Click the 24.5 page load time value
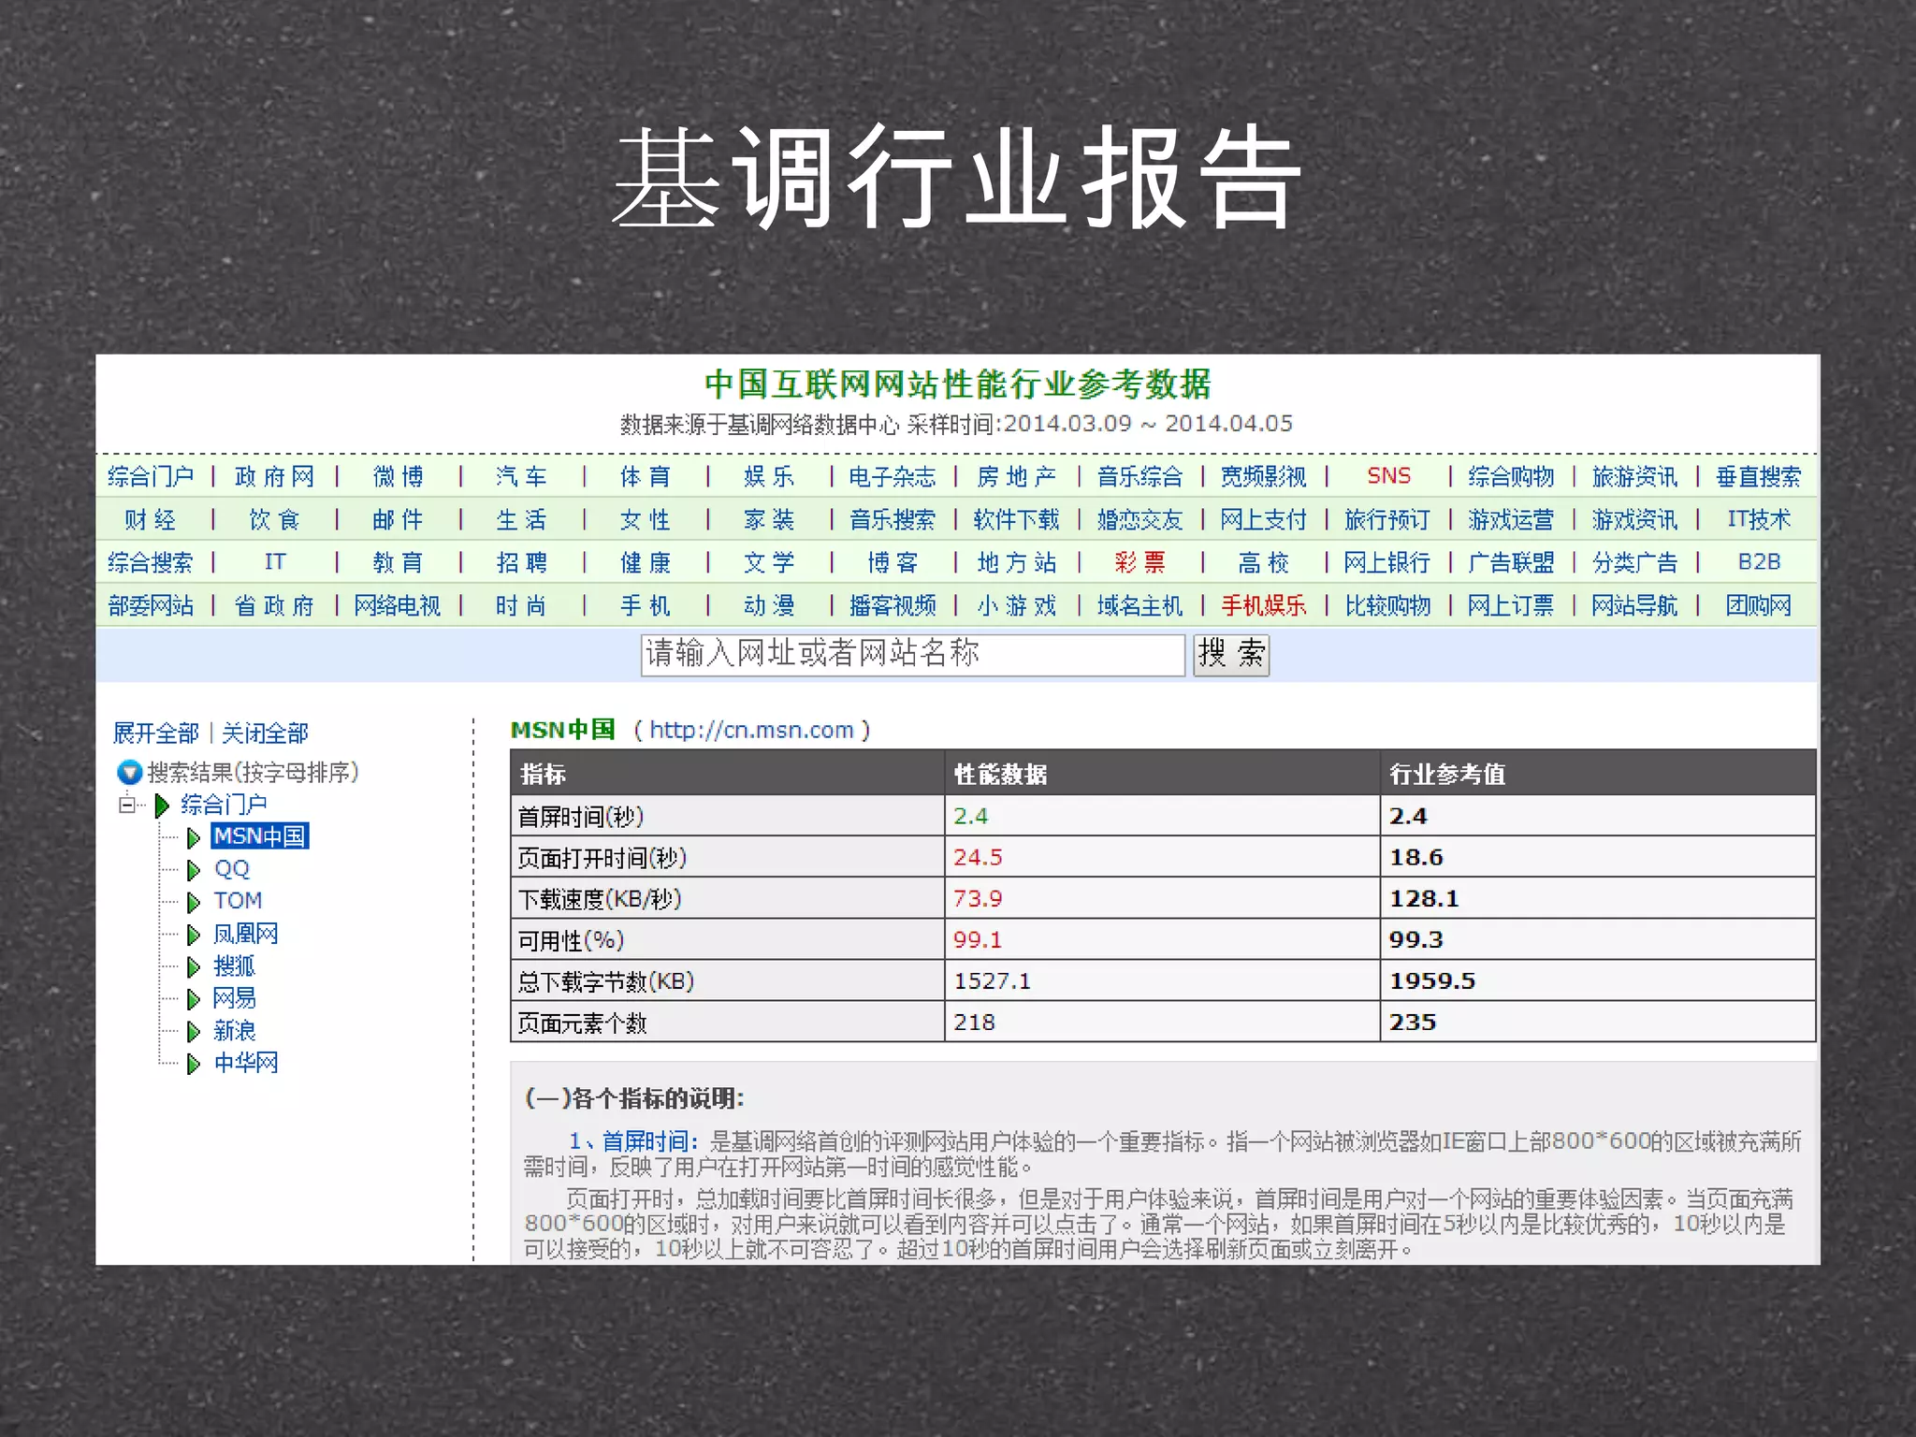 point(978,857)
